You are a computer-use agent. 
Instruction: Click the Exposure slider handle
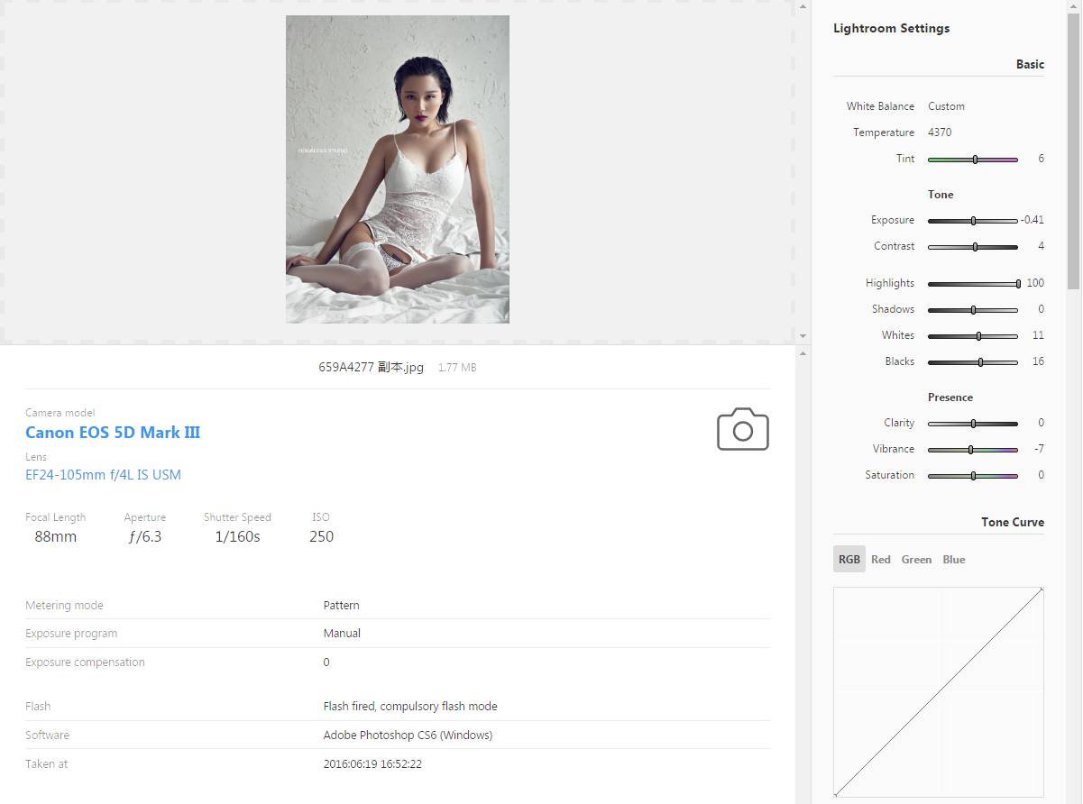pos(973,221)
